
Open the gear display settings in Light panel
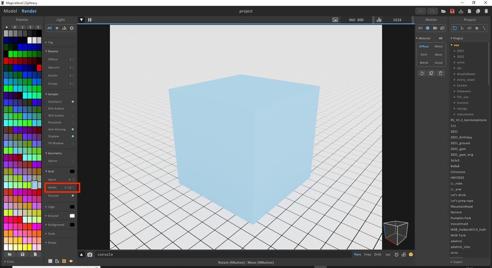[x=72, y=28]
